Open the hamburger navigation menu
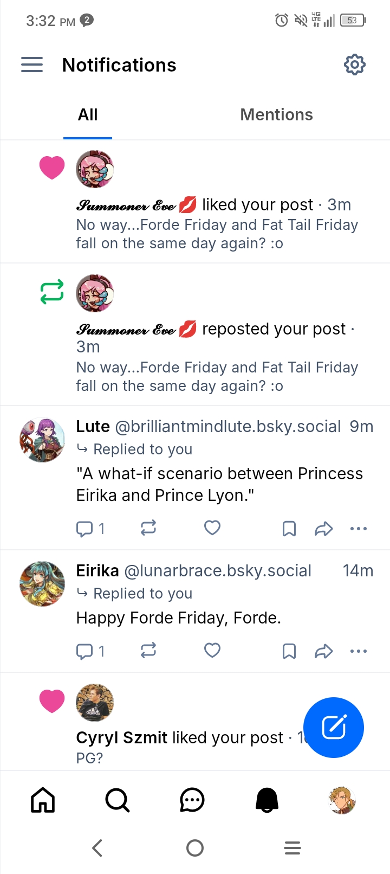Viewport: 390px width, 874px height. pyautogui.click(x=32, y=65)
